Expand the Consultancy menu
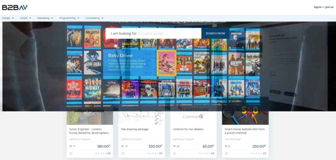The width and height of the screenshot is (336, 160). click(x=94, y=18)
